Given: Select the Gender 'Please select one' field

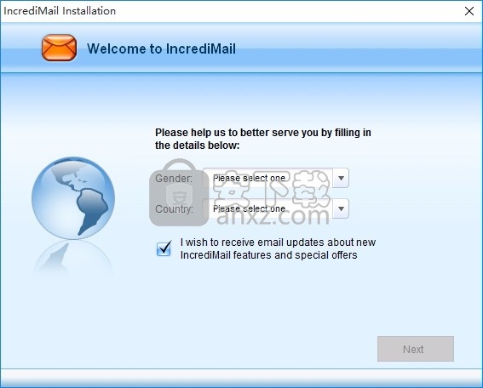Looking at the screenshot, I should coord(276,178).
